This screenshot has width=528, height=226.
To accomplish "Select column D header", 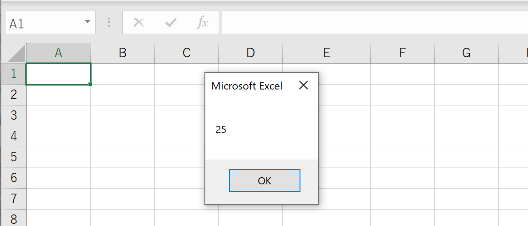I will pos(251,53).
